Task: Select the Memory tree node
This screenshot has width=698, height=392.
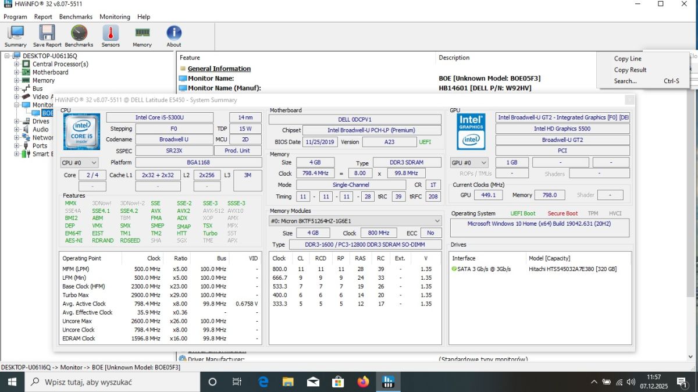Action: point(44,80)
